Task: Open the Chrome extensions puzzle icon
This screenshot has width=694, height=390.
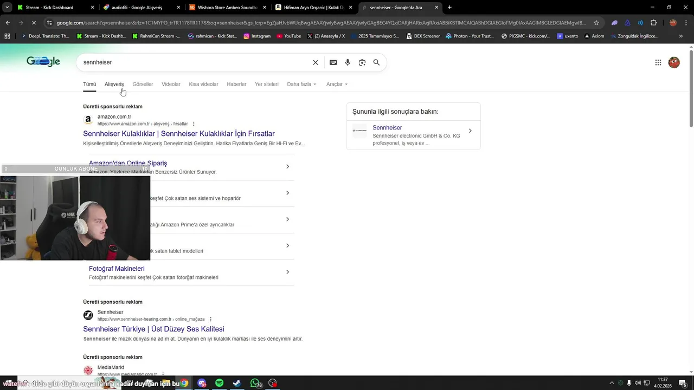Action: coord(654,23)
